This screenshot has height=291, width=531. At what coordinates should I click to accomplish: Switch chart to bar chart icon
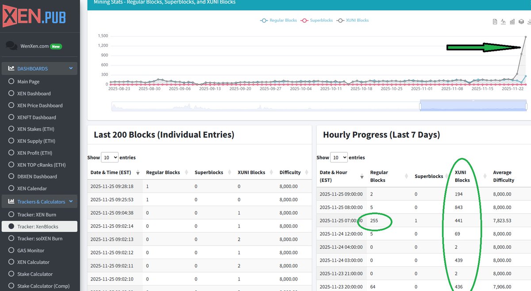pos(512,21)
